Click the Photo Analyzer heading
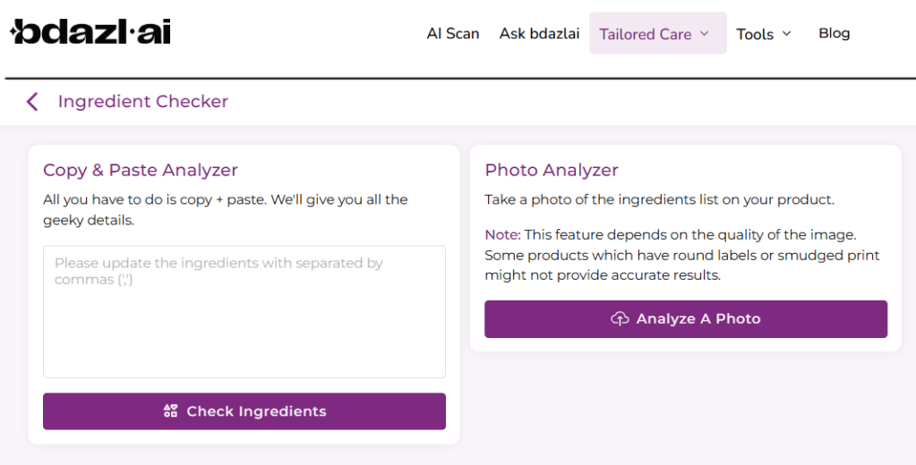The width and height of the screenshot is (916, 465). tap(552, 170)
